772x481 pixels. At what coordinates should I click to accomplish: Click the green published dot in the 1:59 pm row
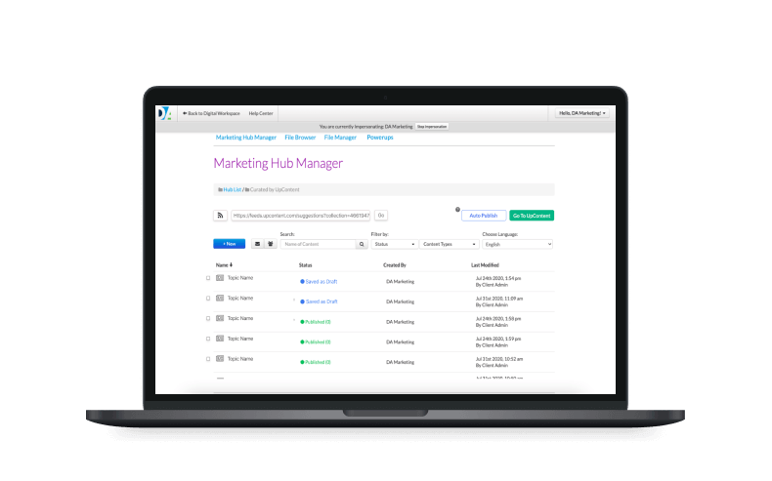[x=302, y=341]
